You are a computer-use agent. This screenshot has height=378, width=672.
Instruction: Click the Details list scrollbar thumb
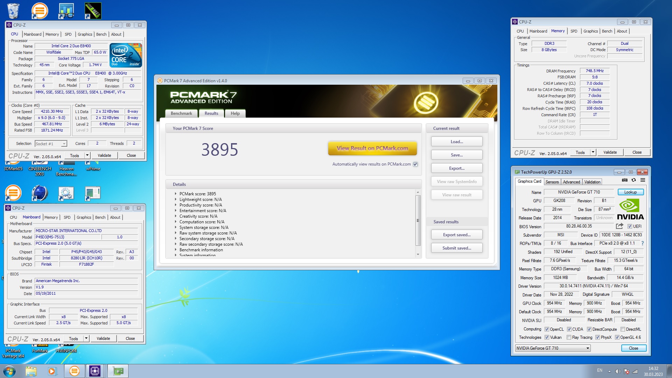coord(418,220)
